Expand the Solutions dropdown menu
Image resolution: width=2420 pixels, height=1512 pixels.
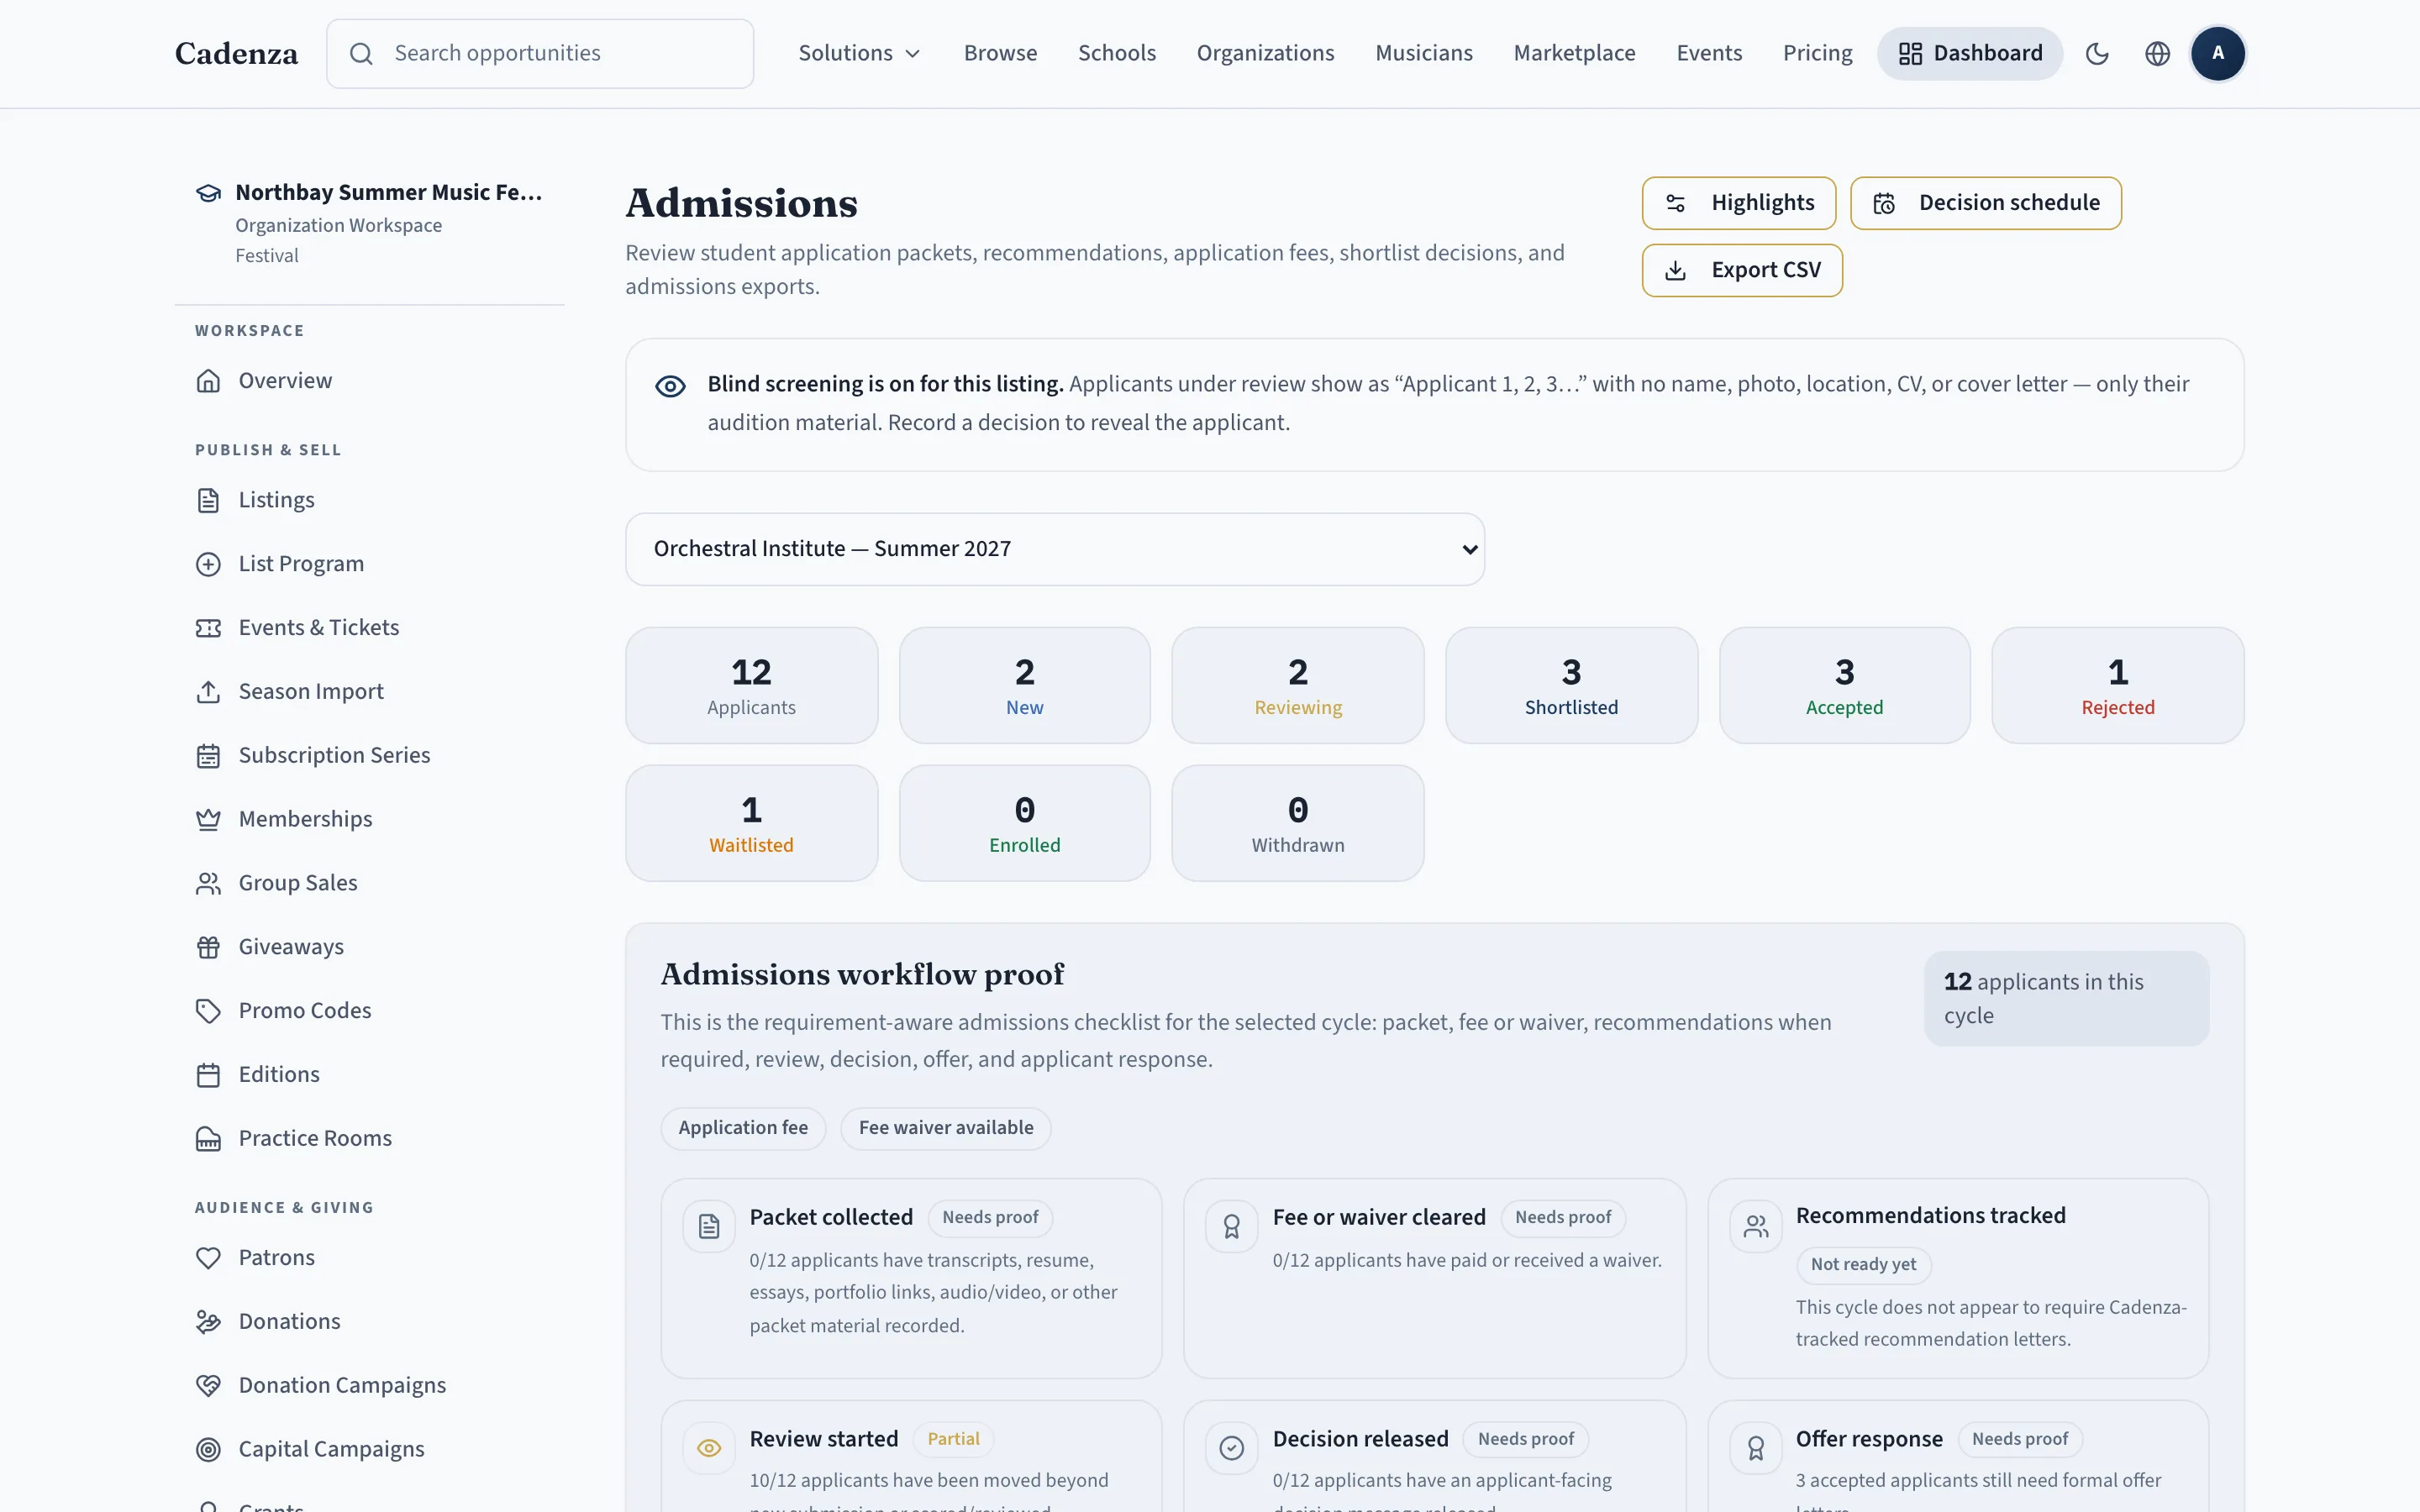point(859,53)
